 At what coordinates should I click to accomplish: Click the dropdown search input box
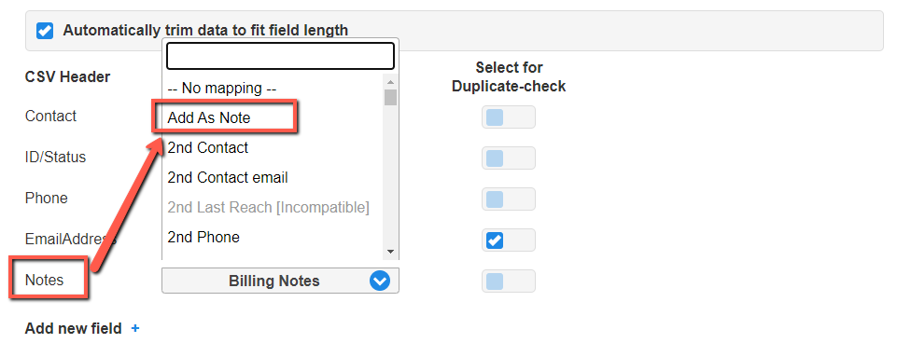coord(280,56)
